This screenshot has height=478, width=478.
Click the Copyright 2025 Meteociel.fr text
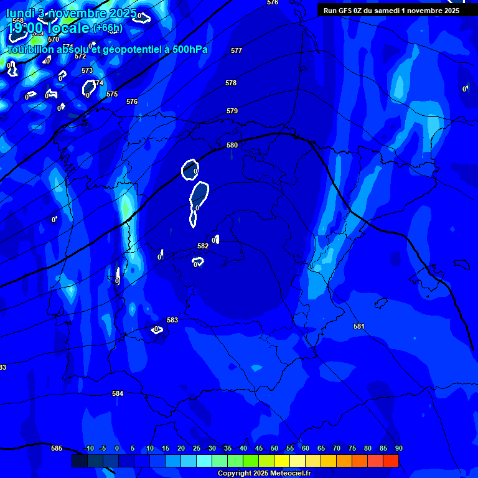click(x=264, y=473)
